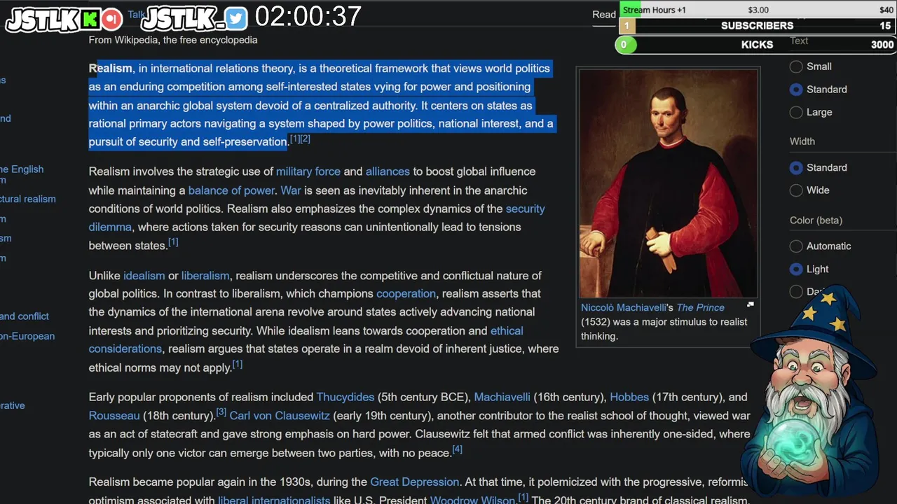The height and width of the screenshot is (504, 897).
Task: Open 'Niccolò Machiavelli' link in the image caption
Action: pyautogui.click(x=622, y=307)
